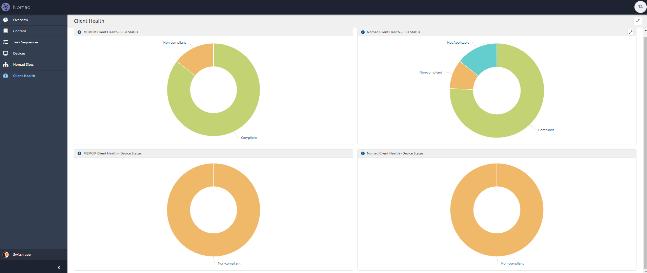Expand the Nomad Rule Status panel
This screenshot has width=647, height=273.
630,32
